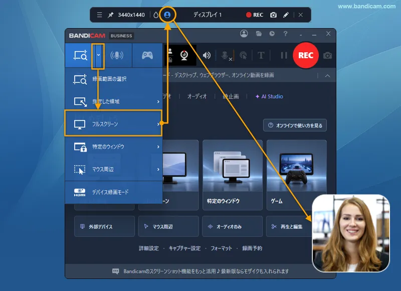Choose 特定のウィンドウ from the mode menu

tap(114, 147)
